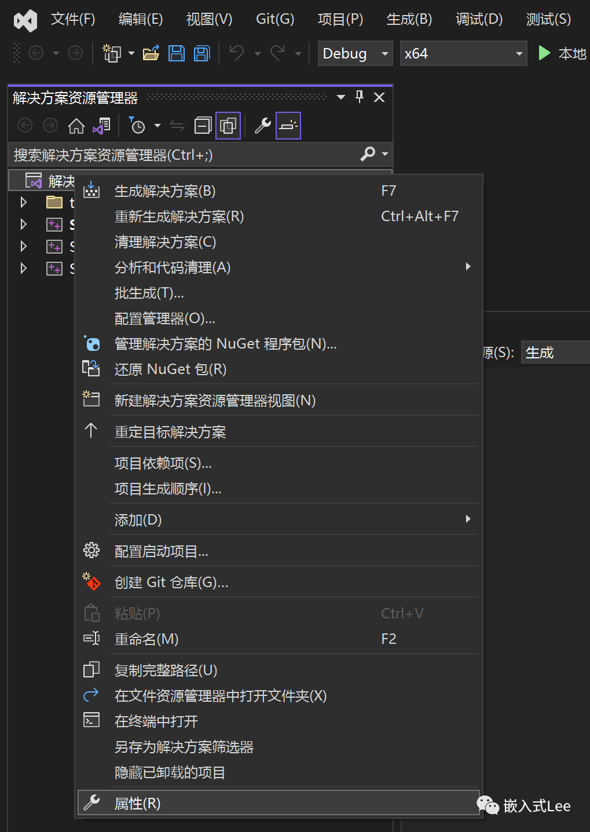
Task: Click the Open File folder icon
Action: [x=151, y=53]
